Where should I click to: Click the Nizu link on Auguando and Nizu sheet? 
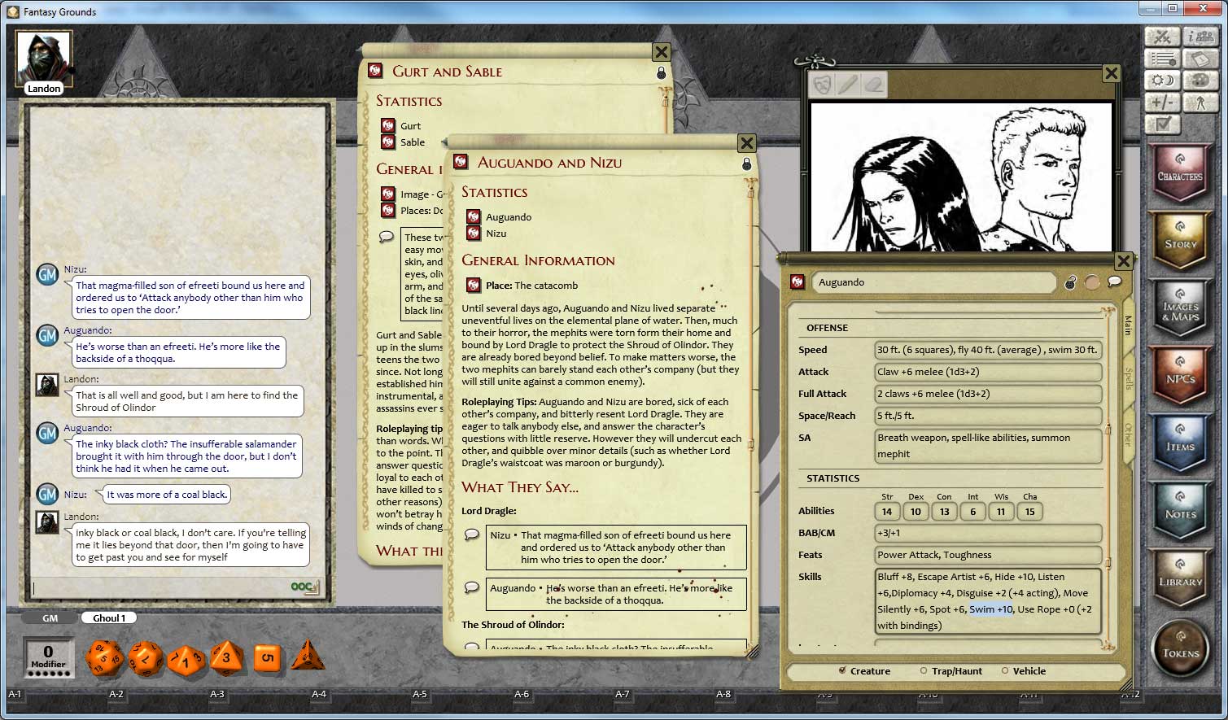click(x=497, y=233)
